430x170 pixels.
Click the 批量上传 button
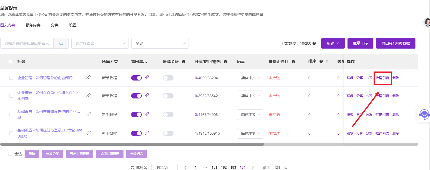coord(360,43)
